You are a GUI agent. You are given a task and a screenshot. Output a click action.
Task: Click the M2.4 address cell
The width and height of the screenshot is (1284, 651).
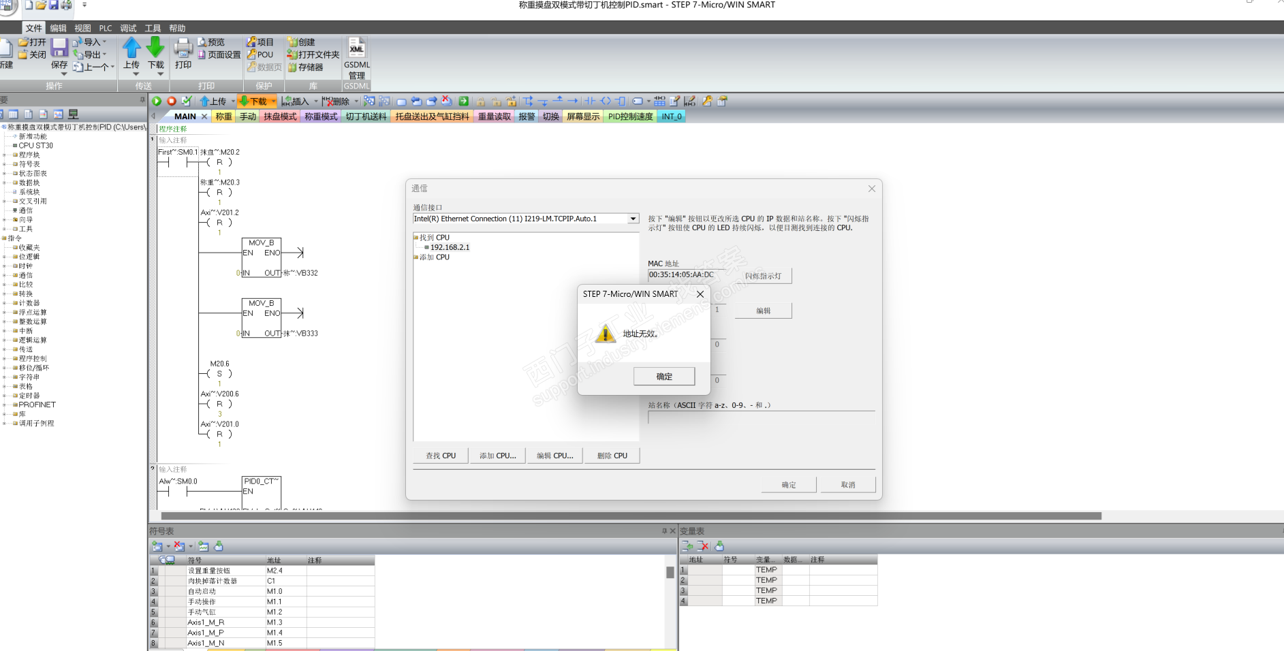point(286,571)
